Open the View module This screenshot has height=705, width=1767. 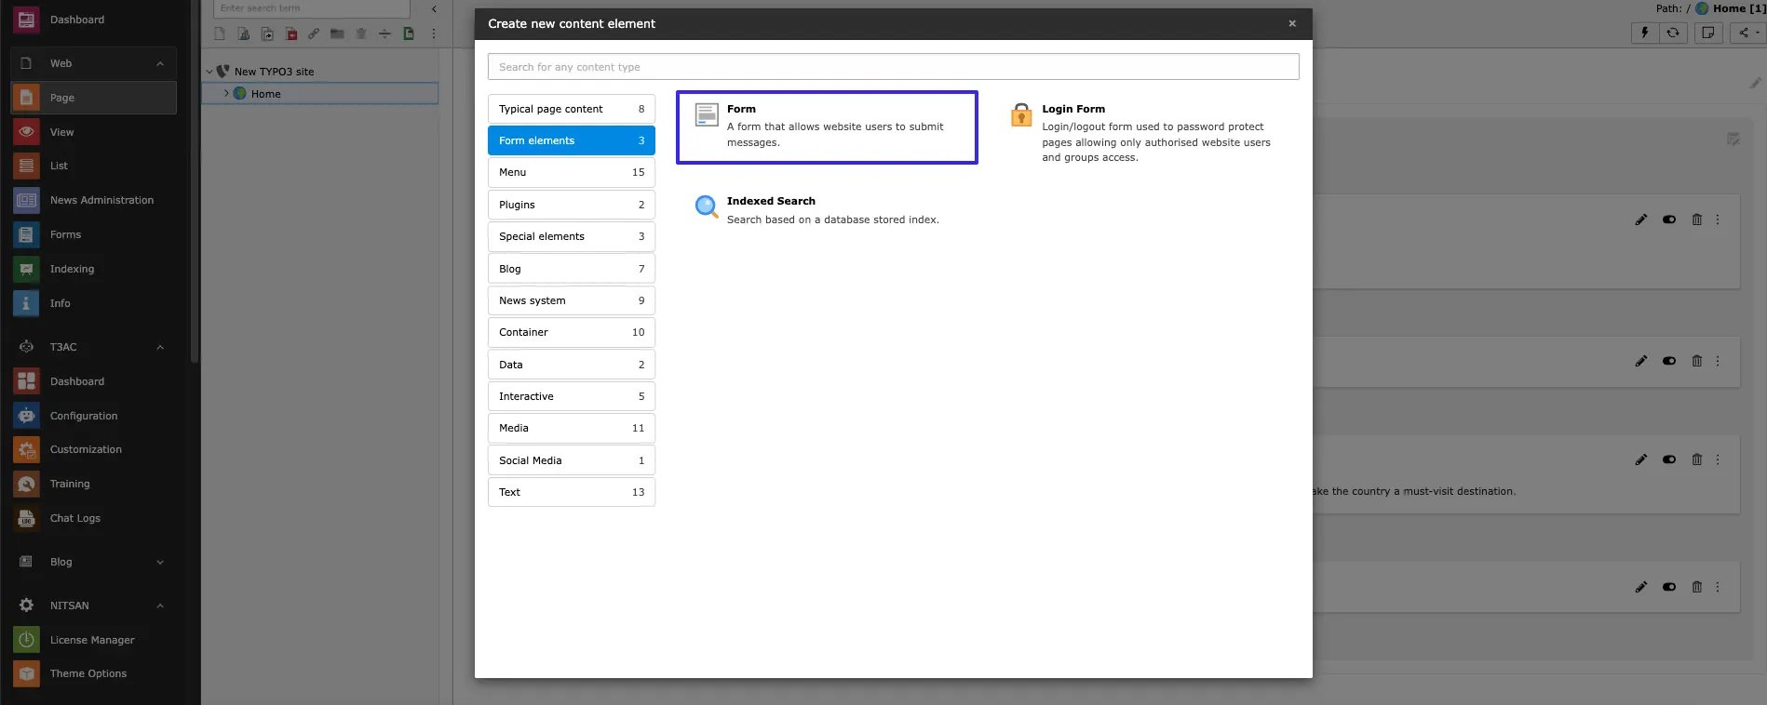[93, 132]
